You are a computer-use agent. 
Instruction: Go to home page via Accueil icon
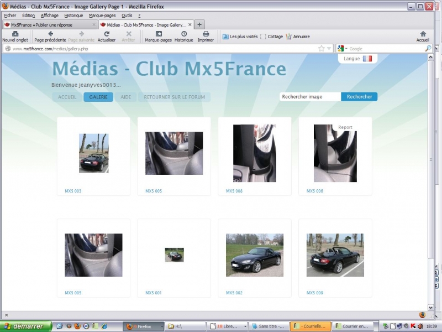pos(423,37)
